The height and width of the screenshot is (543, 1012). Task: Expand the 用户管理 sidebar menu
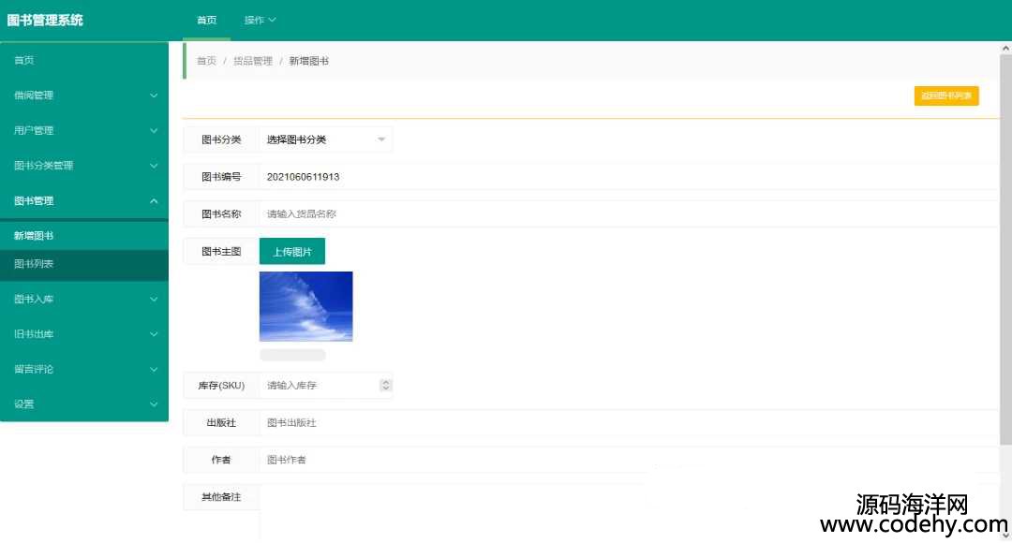coord(84,130)
